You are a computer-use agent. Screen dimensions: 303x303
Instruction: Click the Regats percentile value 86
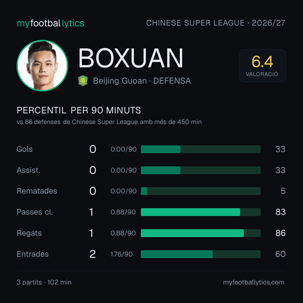pyautogui.click(x=281, y=233)
